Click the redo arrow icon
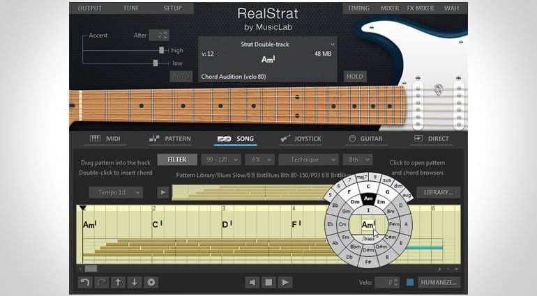Screen dimensions: 537x296 click(102, 282)
